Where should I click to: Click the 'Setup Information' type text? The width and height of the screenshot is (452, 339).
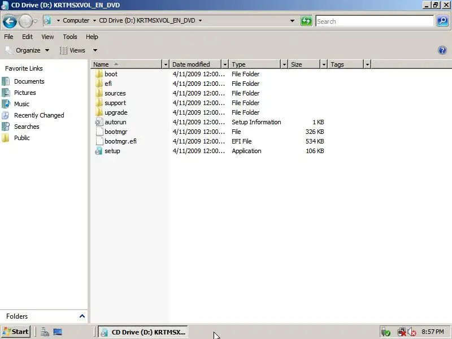[257, 122]
